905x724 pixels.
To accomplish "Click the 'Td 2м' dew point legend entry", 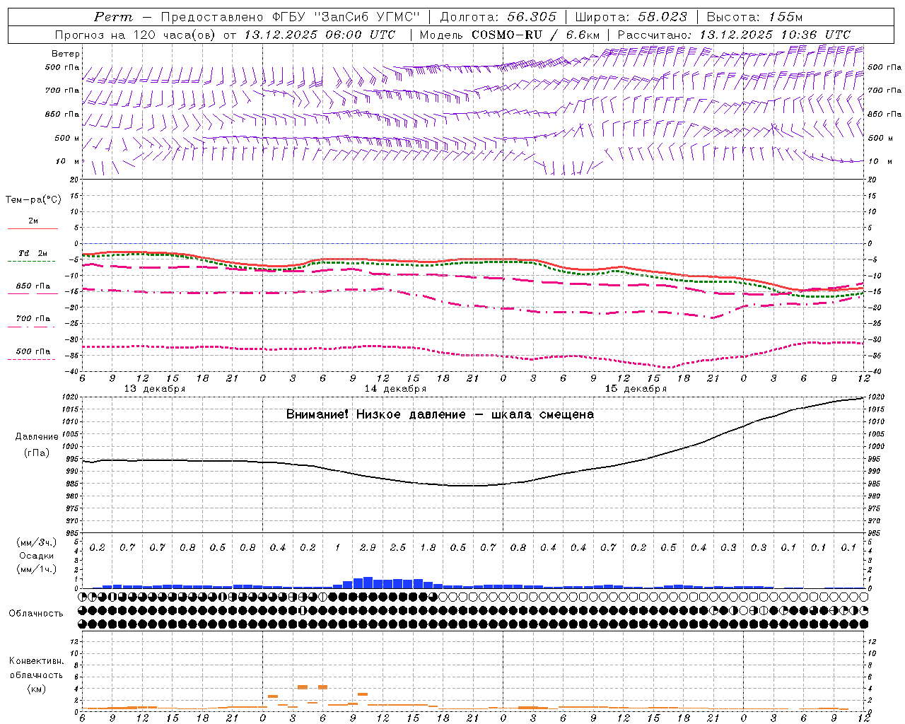I will pyautogui.click(x=33, y=253).
